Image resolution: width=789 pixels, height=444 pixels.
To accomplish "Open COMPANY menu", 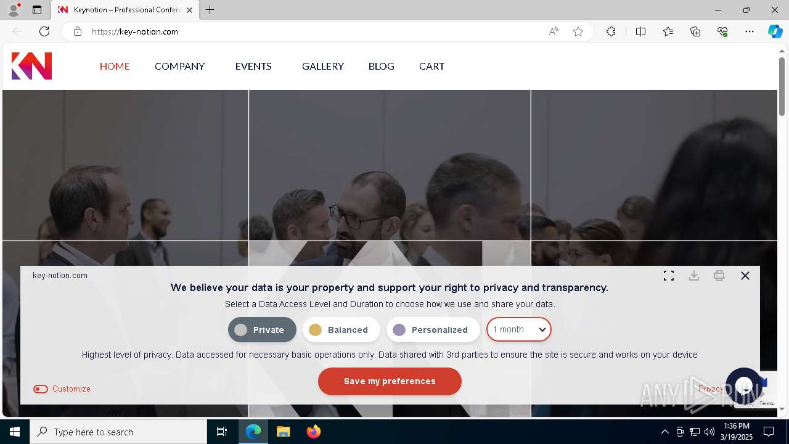I will coord(179,66).
